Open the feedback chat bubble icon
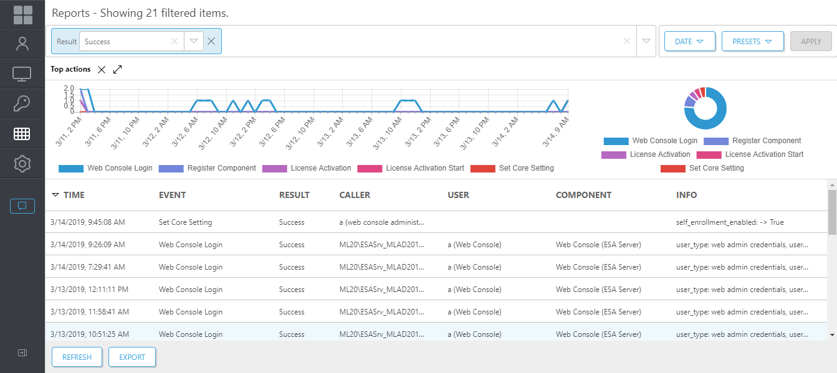 [x=22, y=205]
